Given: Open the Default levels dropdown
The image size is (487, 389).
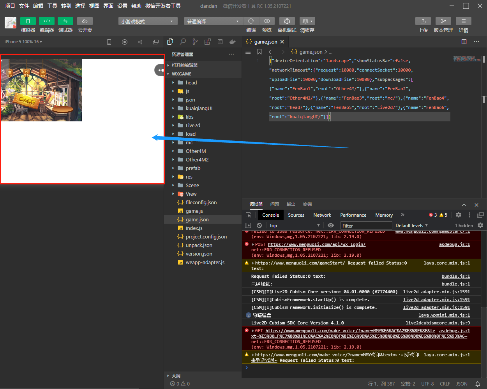Looking at the screenshot, I should [x=412, y=226].
